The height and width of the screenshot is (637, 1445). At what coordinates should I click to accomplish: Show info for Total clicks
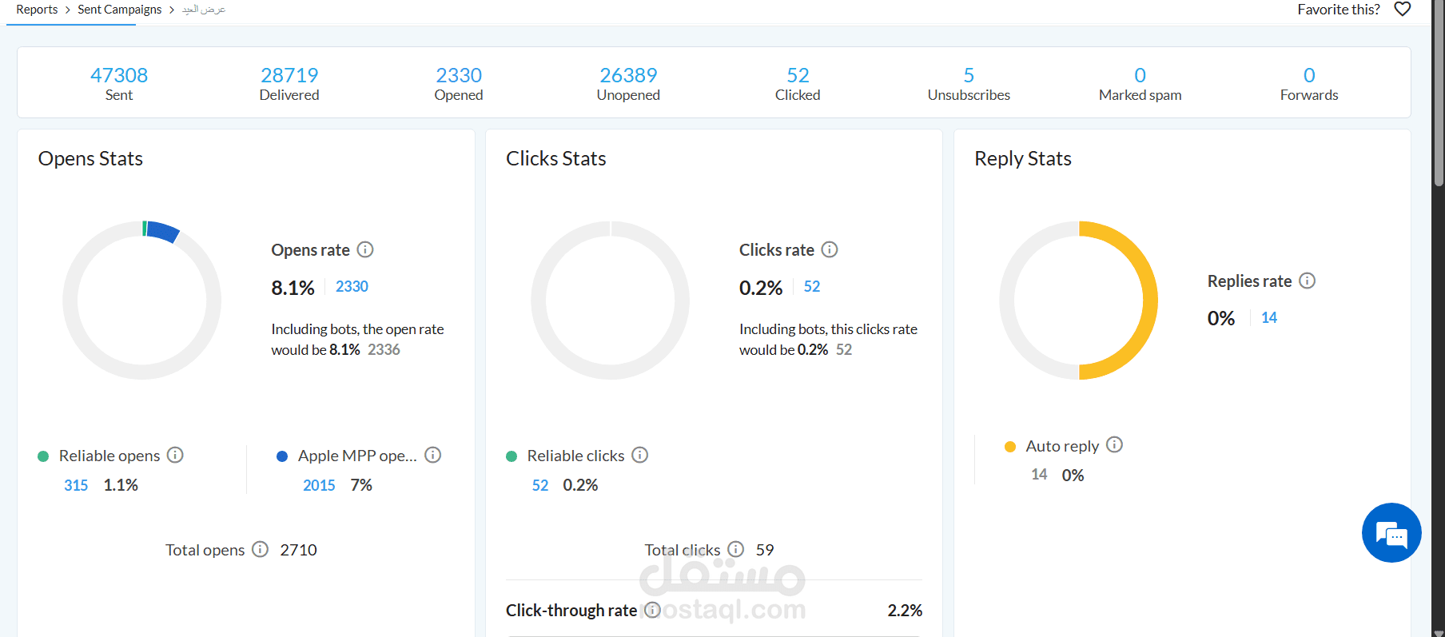point(735,549)
